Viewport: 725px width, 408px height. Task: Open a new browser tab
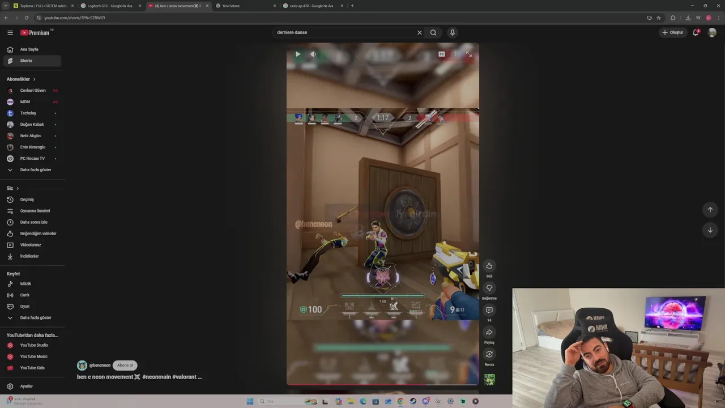coord(352,6)
